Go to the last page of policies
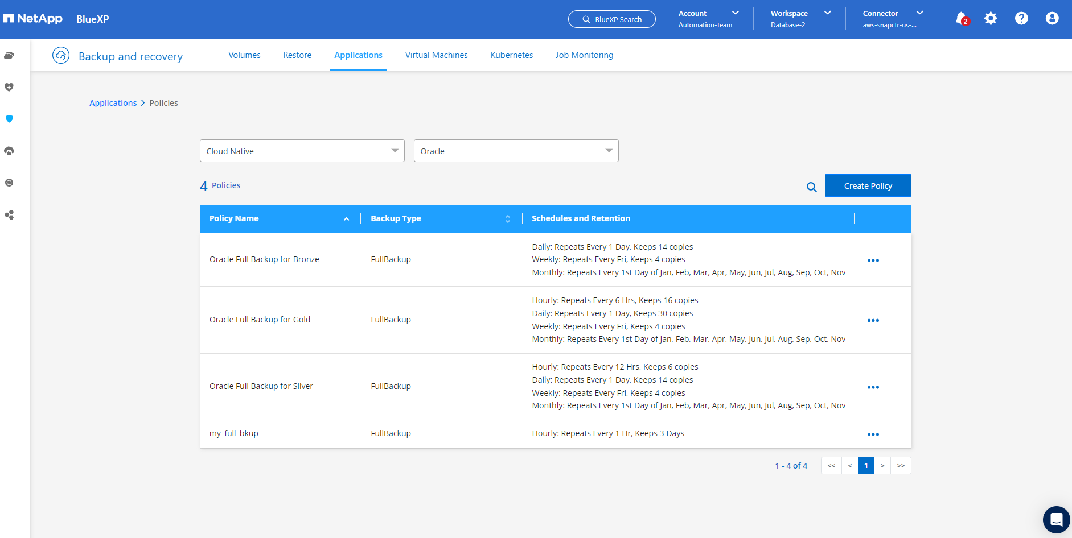 pyautogui.click(x=901, y=466)
